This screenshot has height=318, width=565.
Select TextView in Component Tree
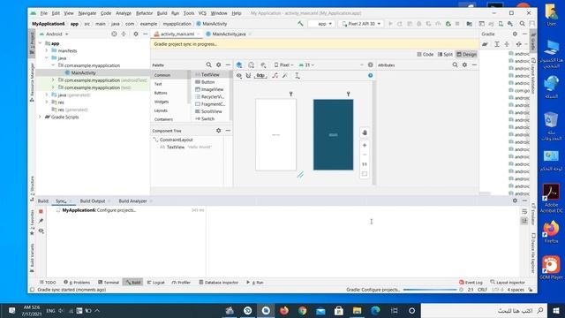(x=176, y=148)
